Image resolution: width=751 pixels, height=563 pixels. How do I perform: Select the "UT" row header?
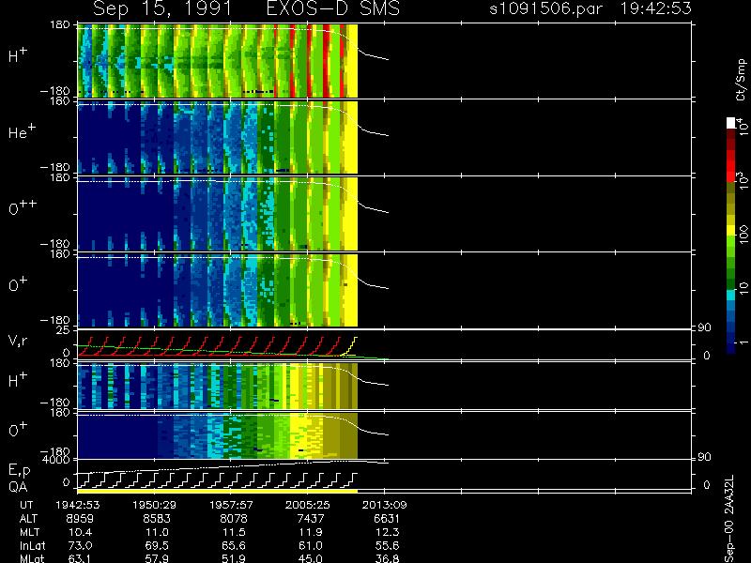click(x=26, y=505)
